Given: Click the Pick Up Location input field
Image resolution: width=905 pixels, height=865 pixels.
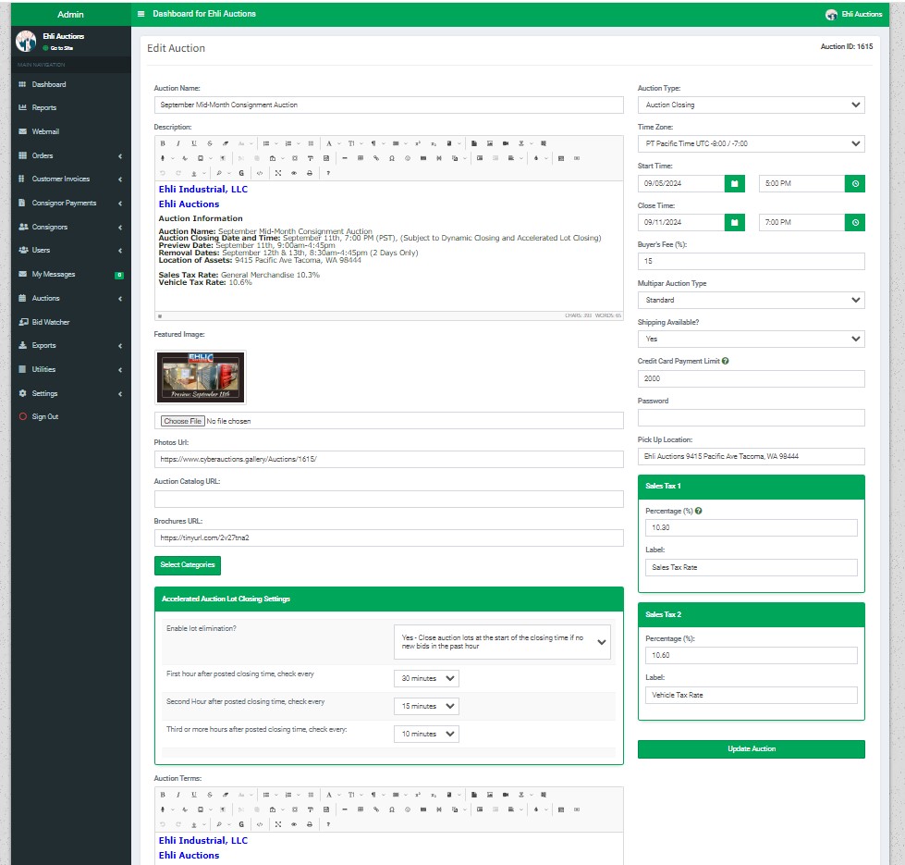Looking at the screenshot, I should (751, 457).
